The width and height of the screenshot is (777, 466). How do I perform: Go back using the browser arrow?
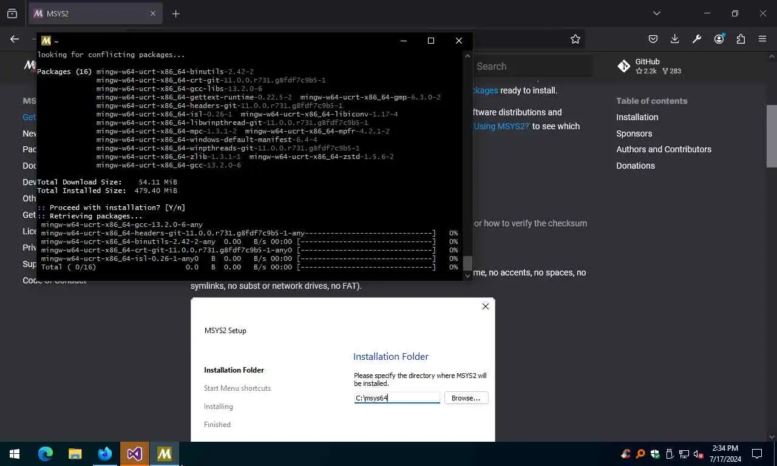pyautogui.click(x=15, y=39)
